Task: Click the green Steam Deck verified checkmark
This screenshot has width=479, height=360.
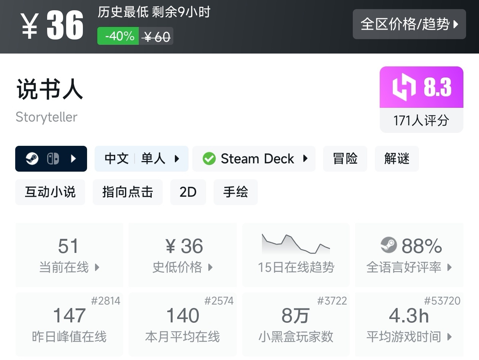Action: [209, 159]
